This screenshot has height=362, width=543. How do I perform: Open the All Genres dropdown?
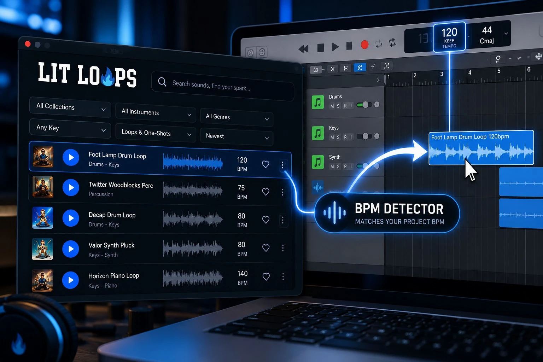click(x=237, y=117)
